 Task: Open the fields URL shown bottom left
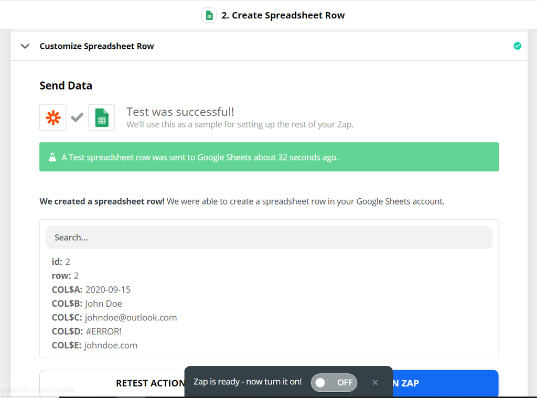click(x=37, y=390)
